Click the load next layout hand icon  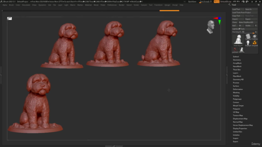pos(247,2)
